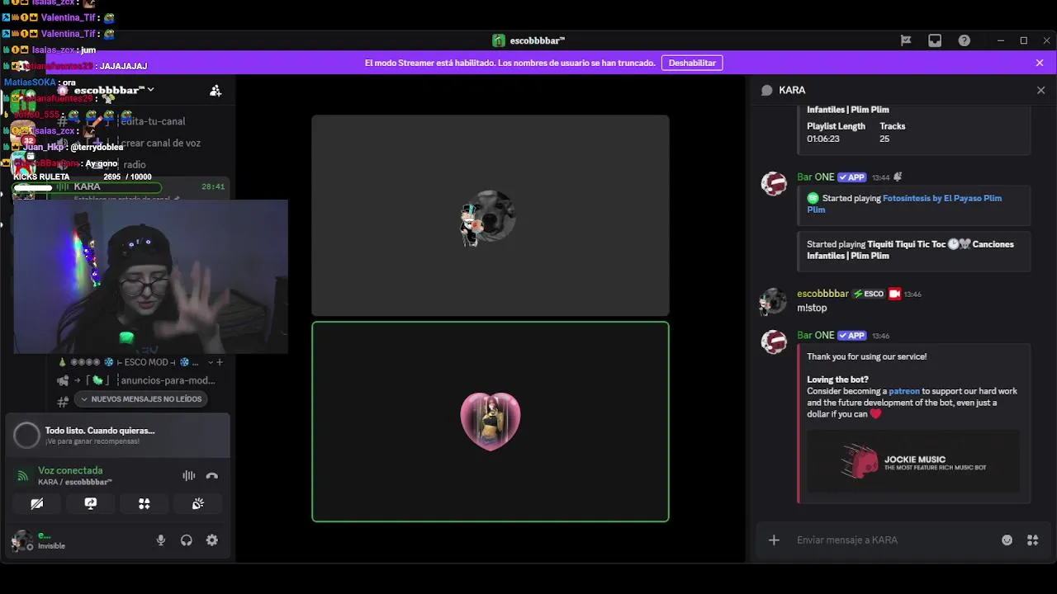Image resolution: width=1057 pixels, height=594 pixels.
Task: Select the heart avatar participant tile
Action: point(491,422)
